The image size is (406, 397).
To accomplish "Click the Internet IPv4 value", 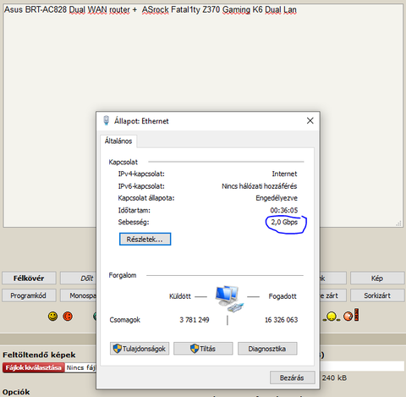I will [284, 174].
